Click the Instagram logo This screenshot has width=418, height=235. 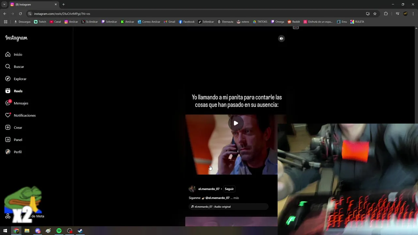point(16,38)
